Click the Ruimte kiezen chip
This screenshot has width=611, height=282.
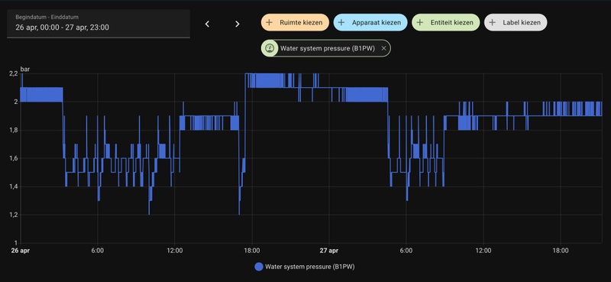[x=295, y=23]
